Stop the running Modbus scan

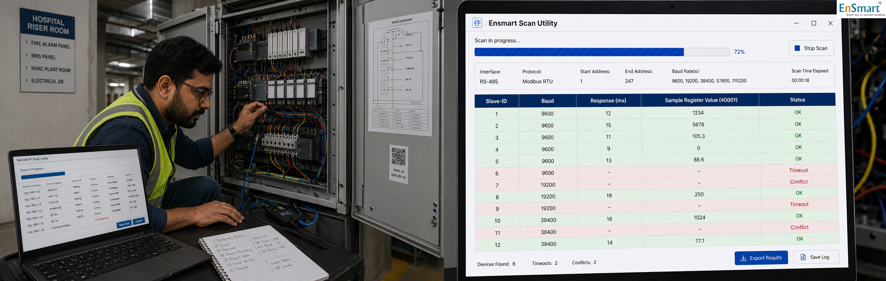[811, 48]
